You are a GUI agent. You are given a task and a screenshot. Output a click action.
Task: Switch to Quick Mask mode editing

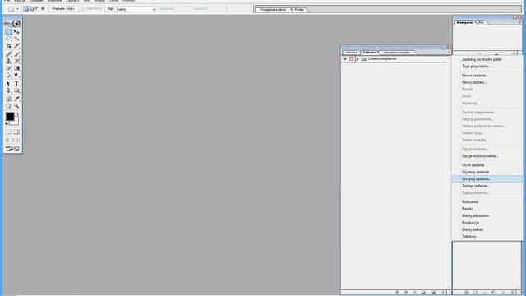pos(16,132)
